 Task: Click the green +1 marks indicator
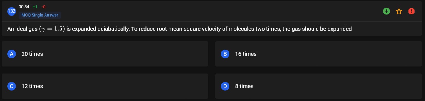(35, 7)
